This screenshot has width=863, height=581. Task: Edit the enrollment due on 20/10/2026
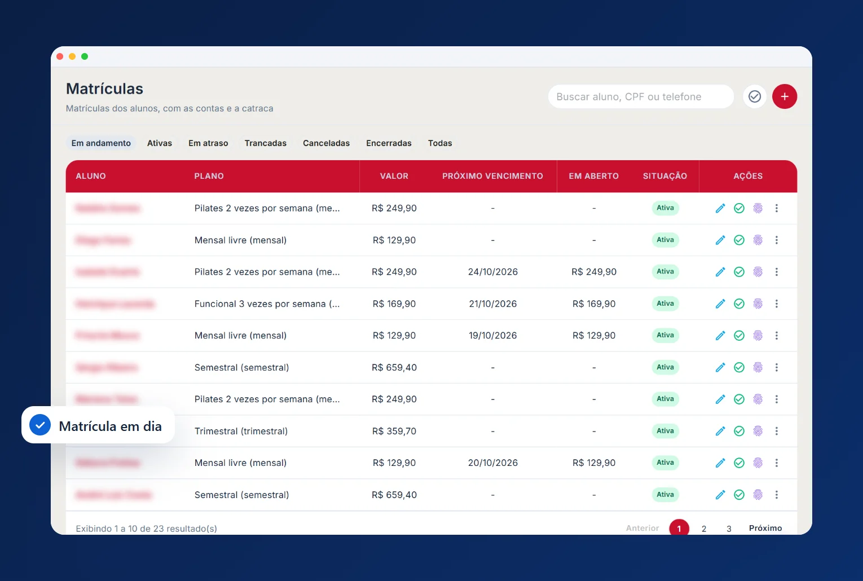point(720,463)
